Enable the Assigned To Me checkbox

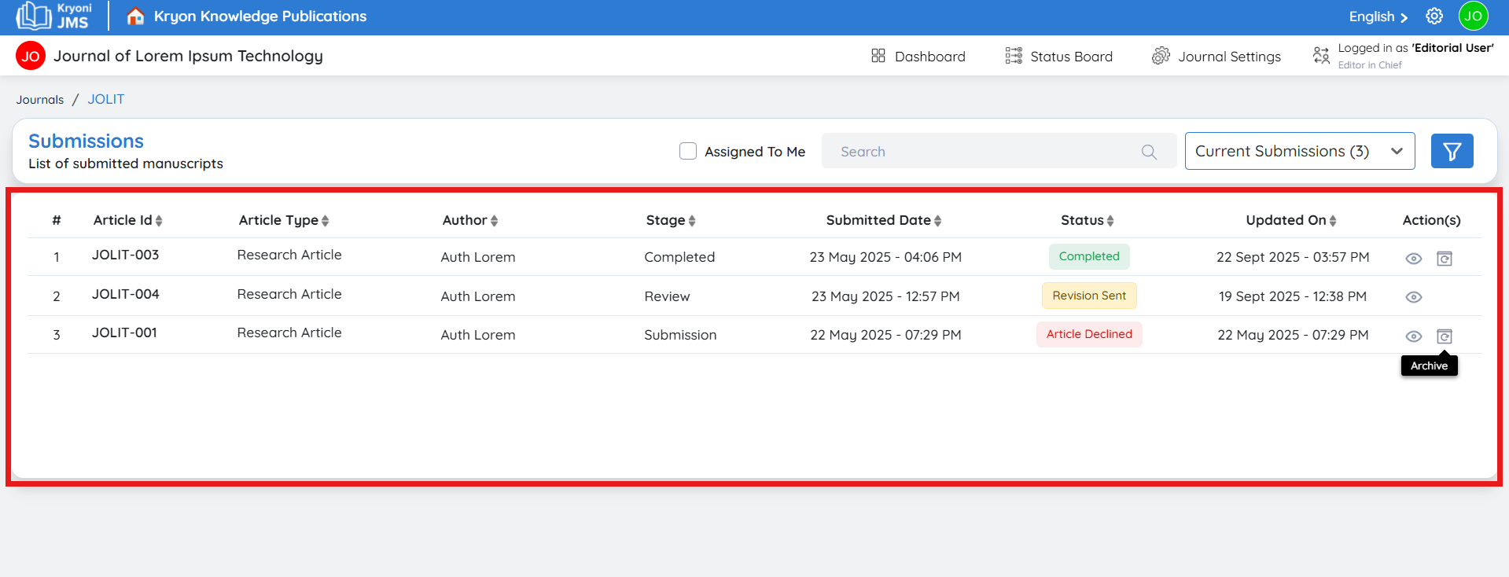(x=688, y=151)
